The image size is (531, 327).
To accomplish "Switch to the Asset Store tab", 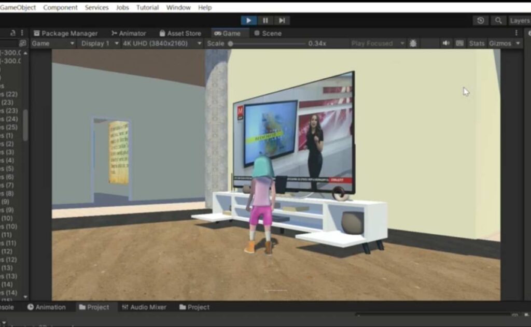I will (x=180, y=33).
